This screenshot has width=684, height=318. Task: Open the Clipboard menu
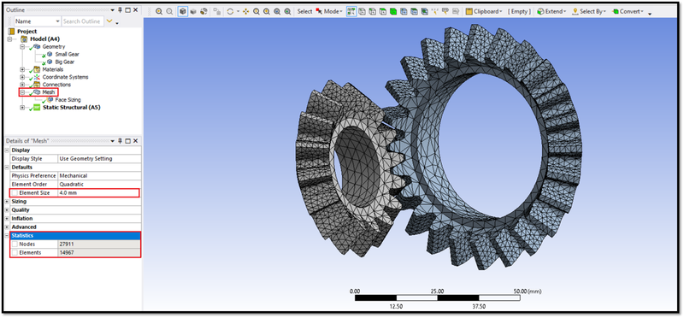(x=484, y=11)
